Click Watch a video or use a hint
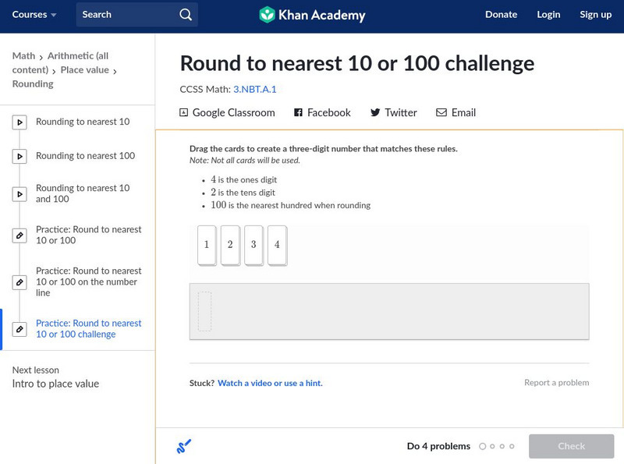This screenshot has width=624, height=464. click(x=270, y=384)
